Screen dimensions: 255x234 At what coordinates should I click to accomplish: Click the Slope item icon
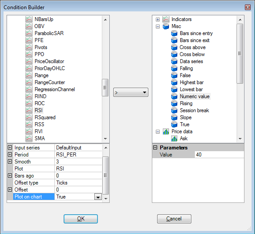coord(174,117)
